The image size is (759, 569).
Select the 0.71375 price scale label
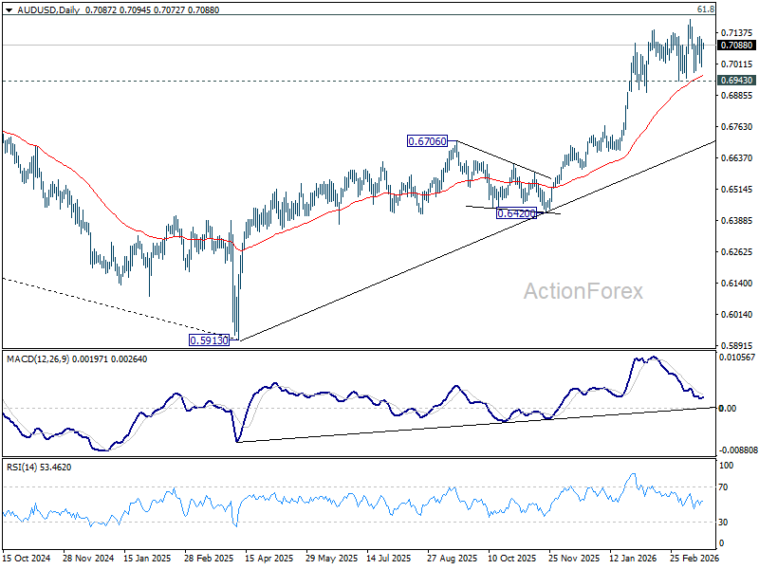pyautogui.click(x=737, y=33)
